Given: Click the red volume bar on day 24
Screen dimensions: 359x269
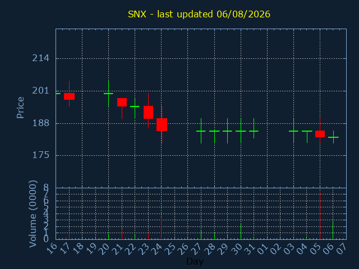Looking at the screenshot, I should click(161, 229).
